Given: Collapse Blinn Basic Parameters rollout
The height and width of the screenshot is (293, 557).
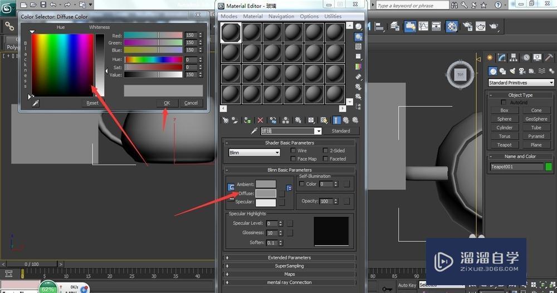Looking at the screenshot, I should coord(289,170).
